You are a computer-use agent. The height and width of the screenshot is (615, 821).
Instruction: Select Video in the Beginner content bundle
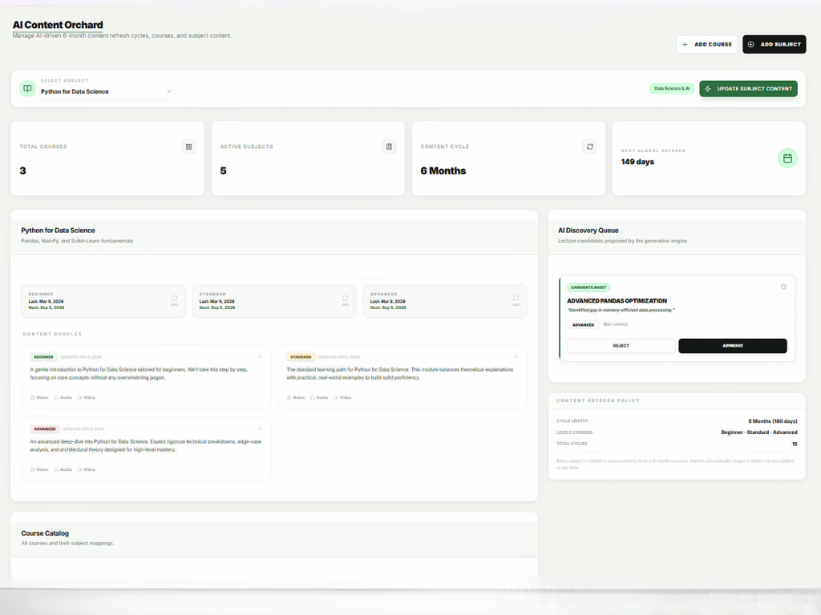point(86,397)
